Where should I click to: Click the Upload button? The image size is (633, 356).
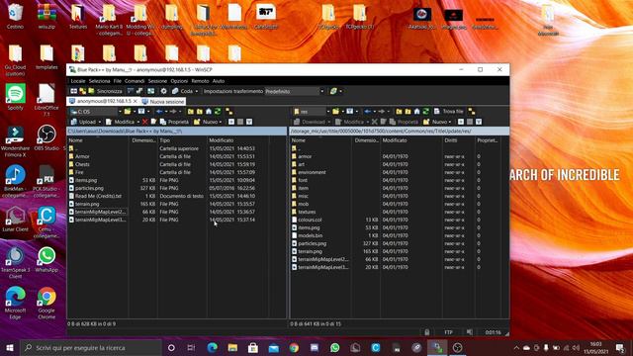[83, 122]
